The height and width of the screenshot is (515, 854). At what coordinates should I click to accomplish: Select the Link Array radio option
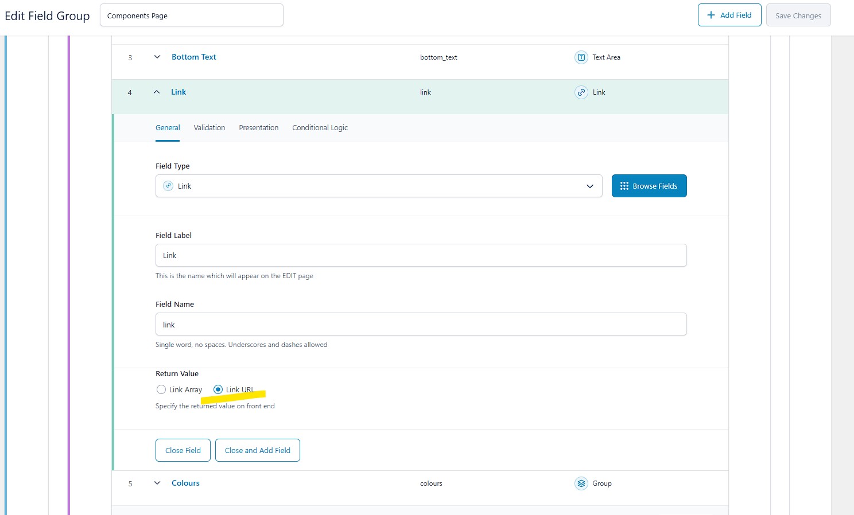[161, 389]
